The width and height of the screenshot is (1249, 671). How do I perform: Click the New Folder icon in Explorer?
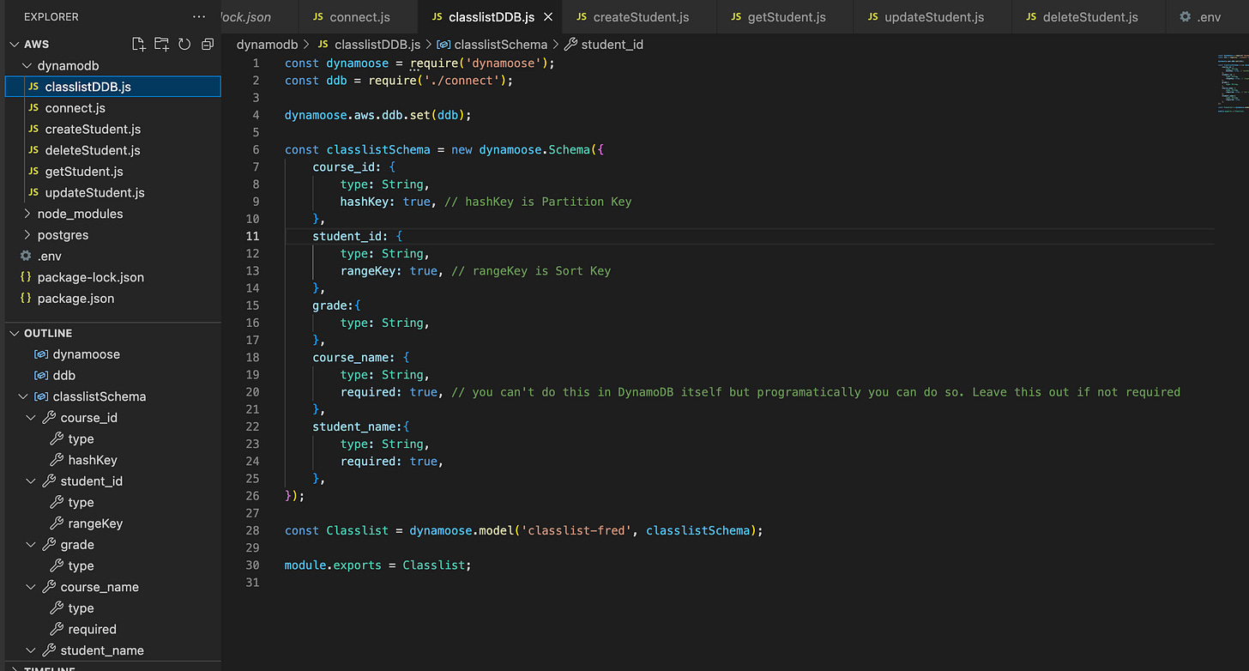(161, 45)
